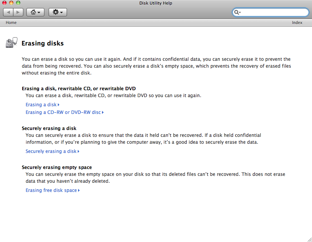Image resolution: width=312 pixels, height=242 pixels.
Task: Click the arrow after "Erasing a disk"
Action: (59, 105)
